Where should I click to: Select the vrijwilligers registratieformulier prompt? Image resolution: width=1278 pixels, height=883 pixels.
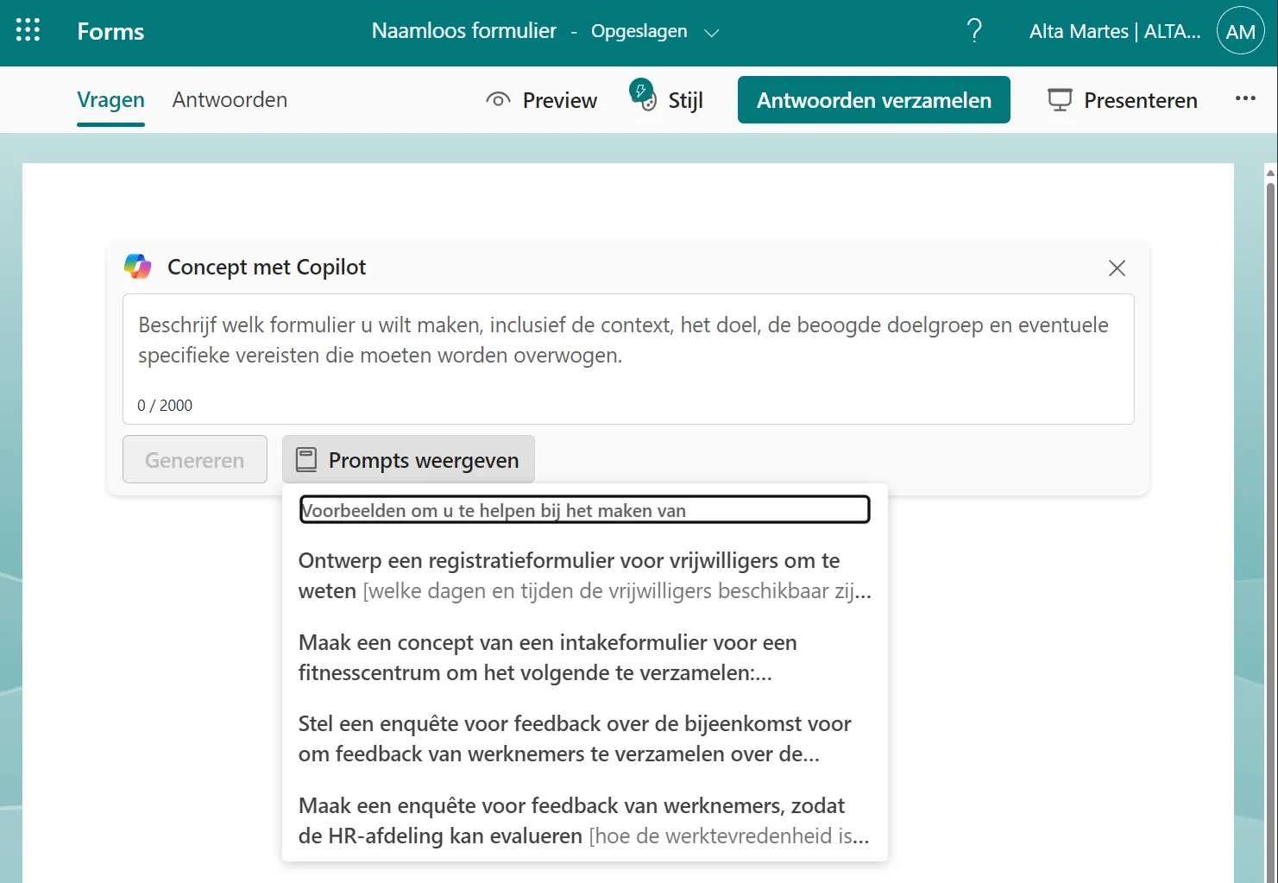pos(583,575)
